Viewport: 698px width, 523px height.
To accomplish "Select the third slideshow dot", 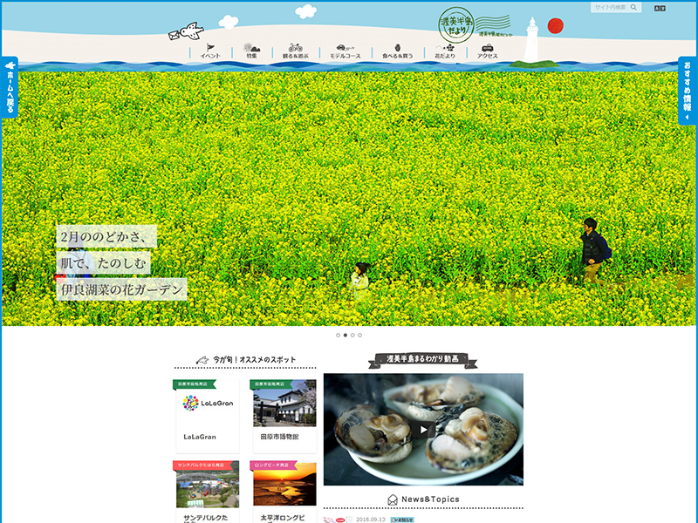I will [352, 335].
